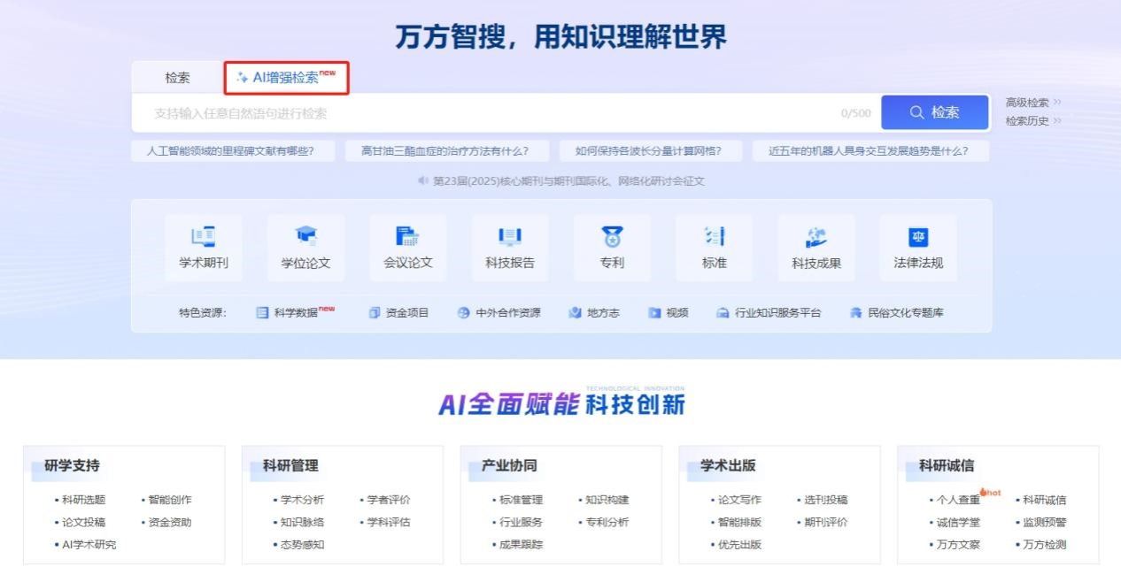Open 选刊投稿 under 学术出版
1121x582 pixels.
click(826, 500)
